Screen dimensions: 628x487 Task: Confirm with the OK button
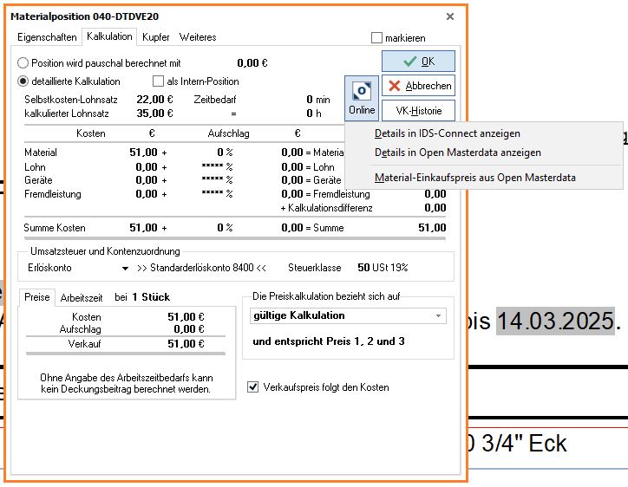(418, 62)
